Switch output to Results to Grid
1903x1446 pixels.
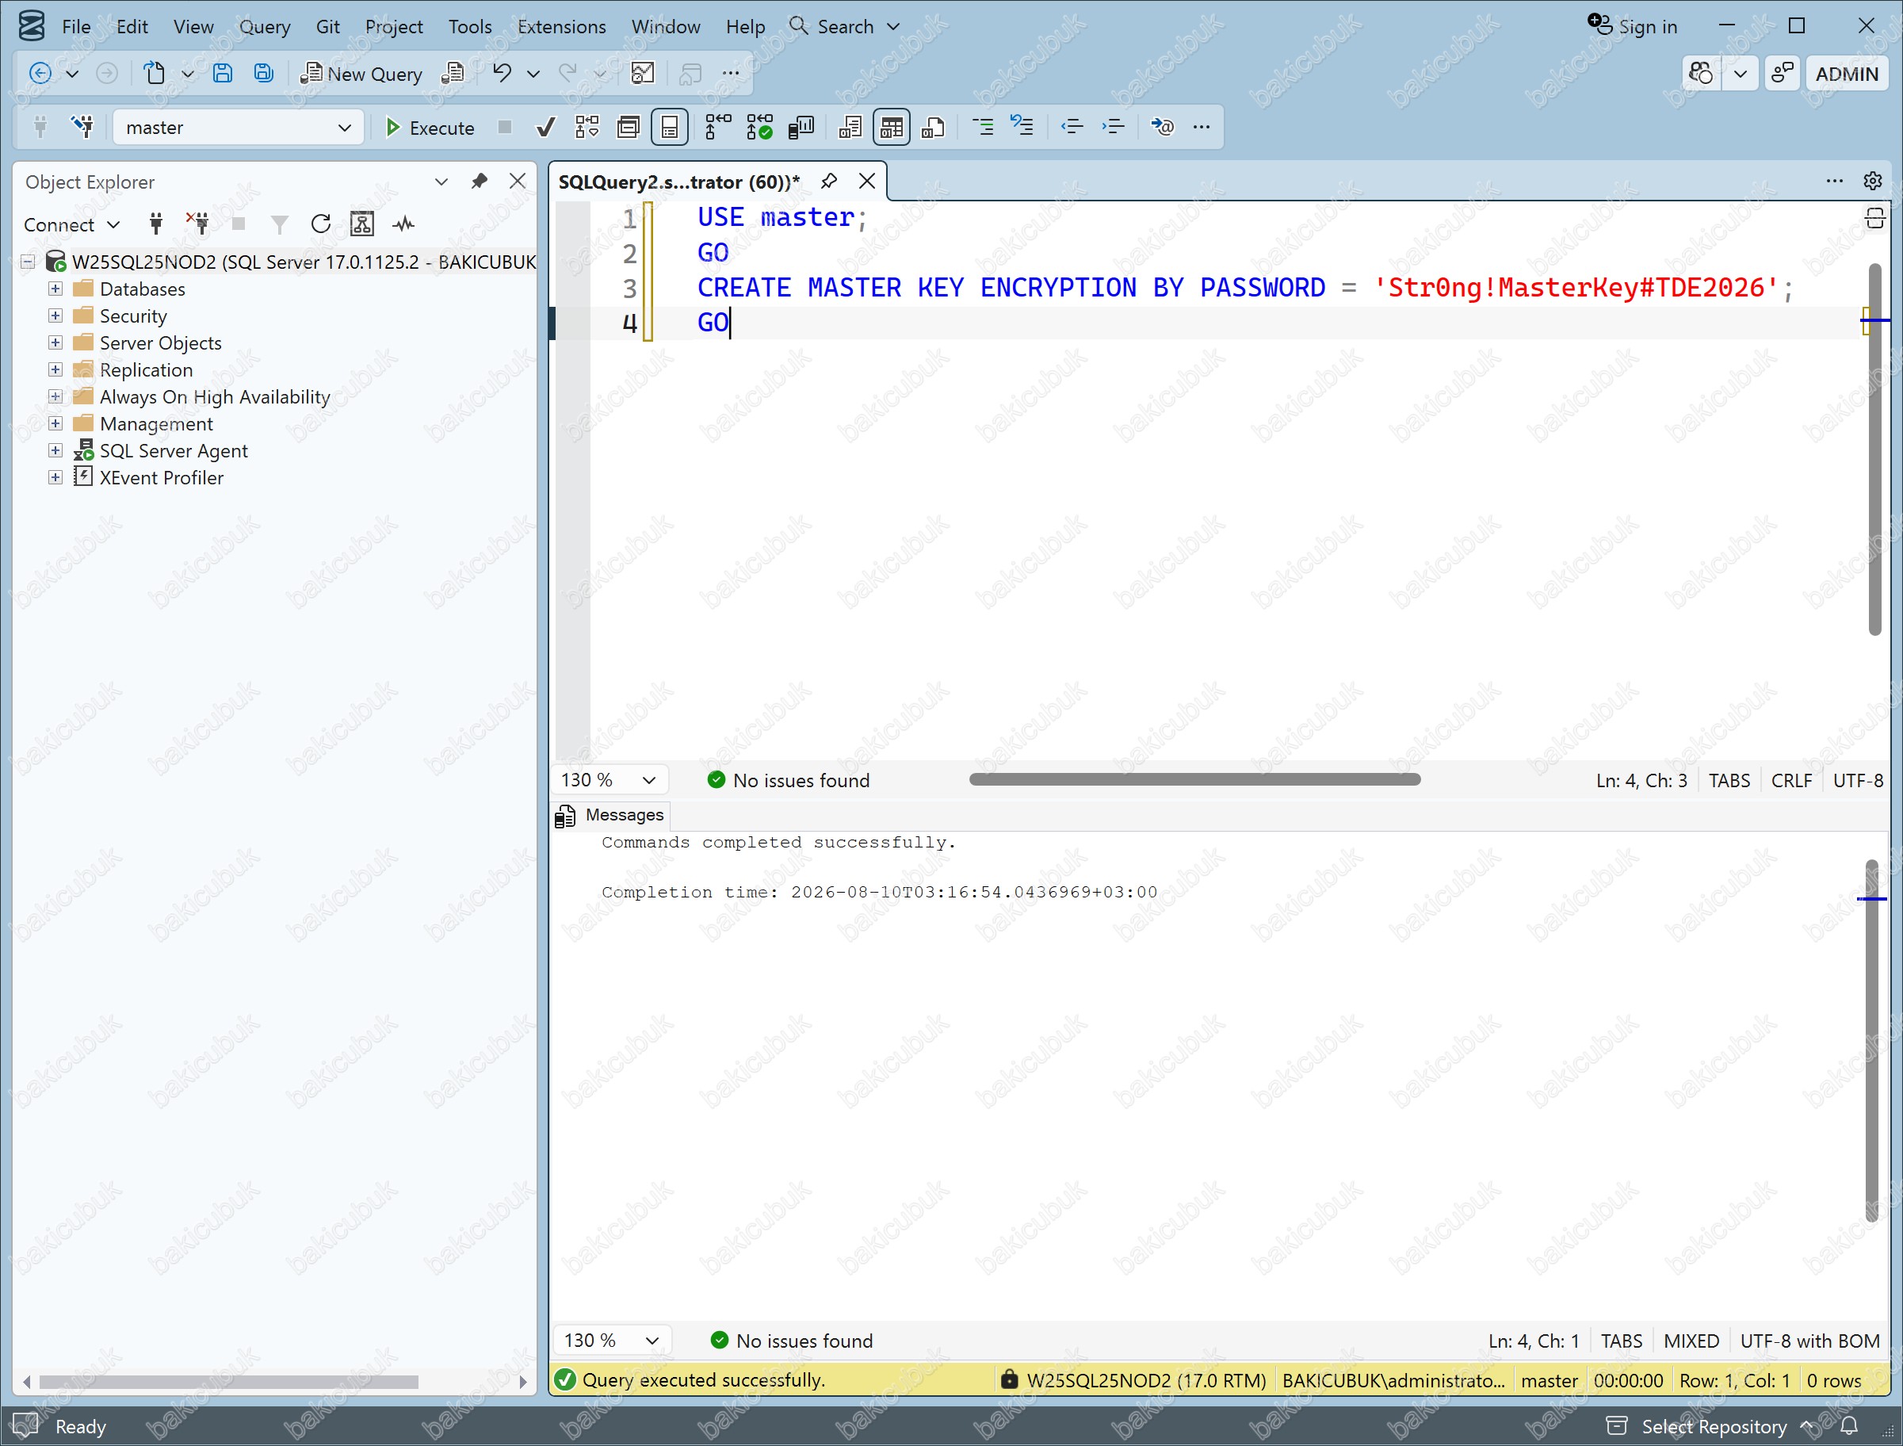pos(892,128)
